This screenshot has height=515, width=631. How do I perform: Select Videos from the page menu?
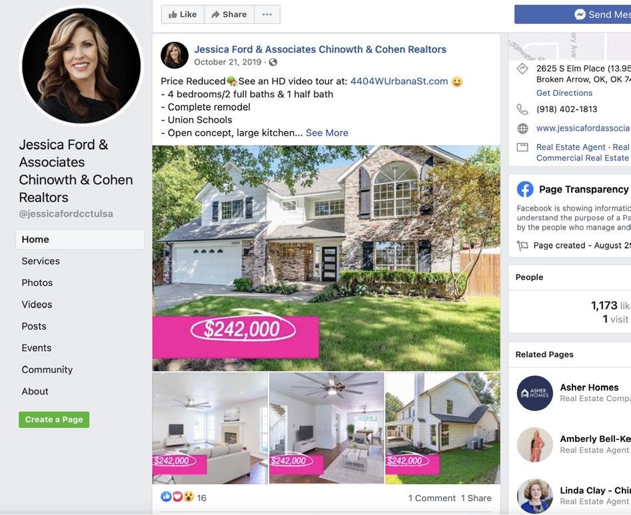(37, 304)
